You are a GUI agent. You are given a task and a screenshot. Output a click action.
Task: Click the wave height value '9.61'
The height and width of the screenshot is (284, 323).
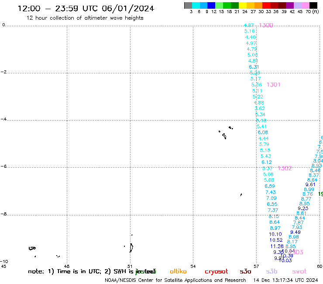tap(310, 184)
